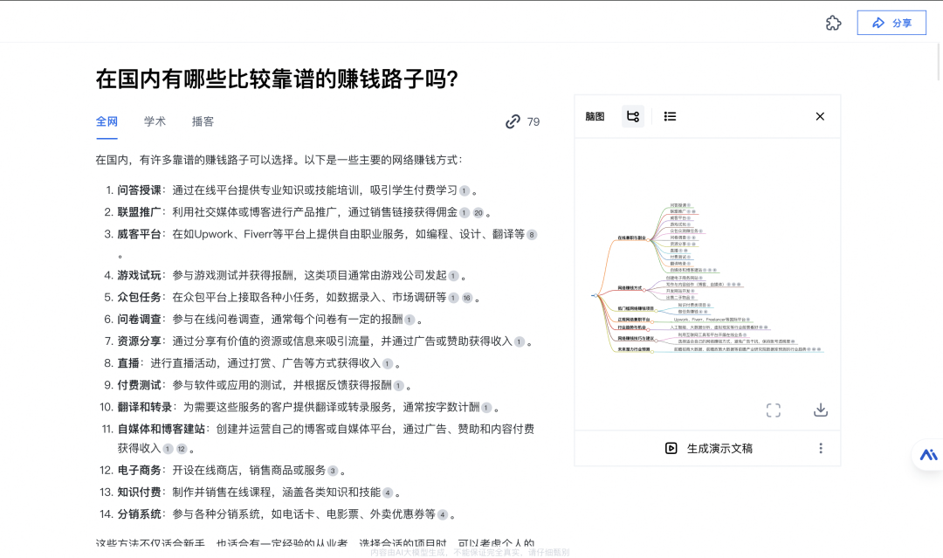
Task: Click citation 1 after 问答授课 item
Action: (465, 190)
